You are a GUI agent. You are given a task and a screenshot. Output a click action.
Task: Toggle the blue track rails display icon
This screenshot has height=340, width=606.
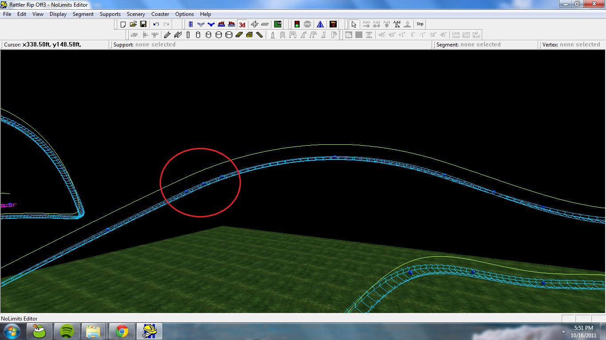tap(190, 24)
